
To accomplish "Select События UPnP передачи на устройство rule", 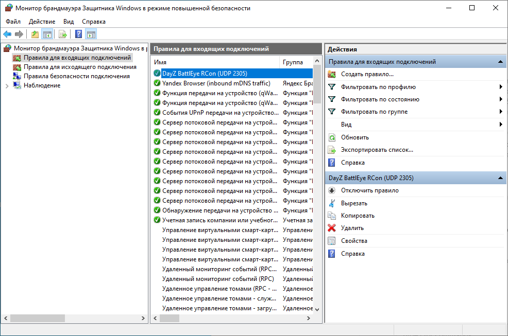I will [x=232, y=113].
